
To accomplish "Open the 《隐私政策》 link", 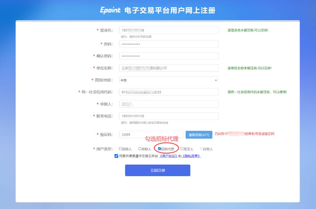I will tap(191, 156).
